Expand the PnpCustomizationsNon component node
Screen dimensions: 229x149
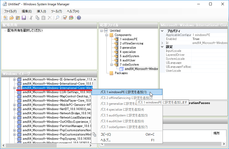(x=14, y=130)
